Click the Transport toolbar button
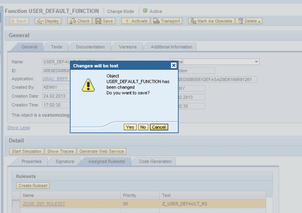Image resolution: width=302 pixels, height=213 pixels. tap(166, 21)
